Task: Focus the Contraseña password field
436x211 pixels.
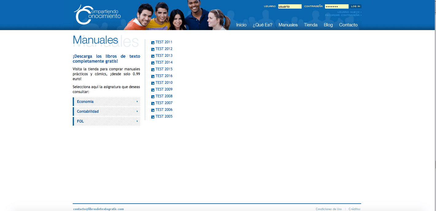Action: [337, 6]
